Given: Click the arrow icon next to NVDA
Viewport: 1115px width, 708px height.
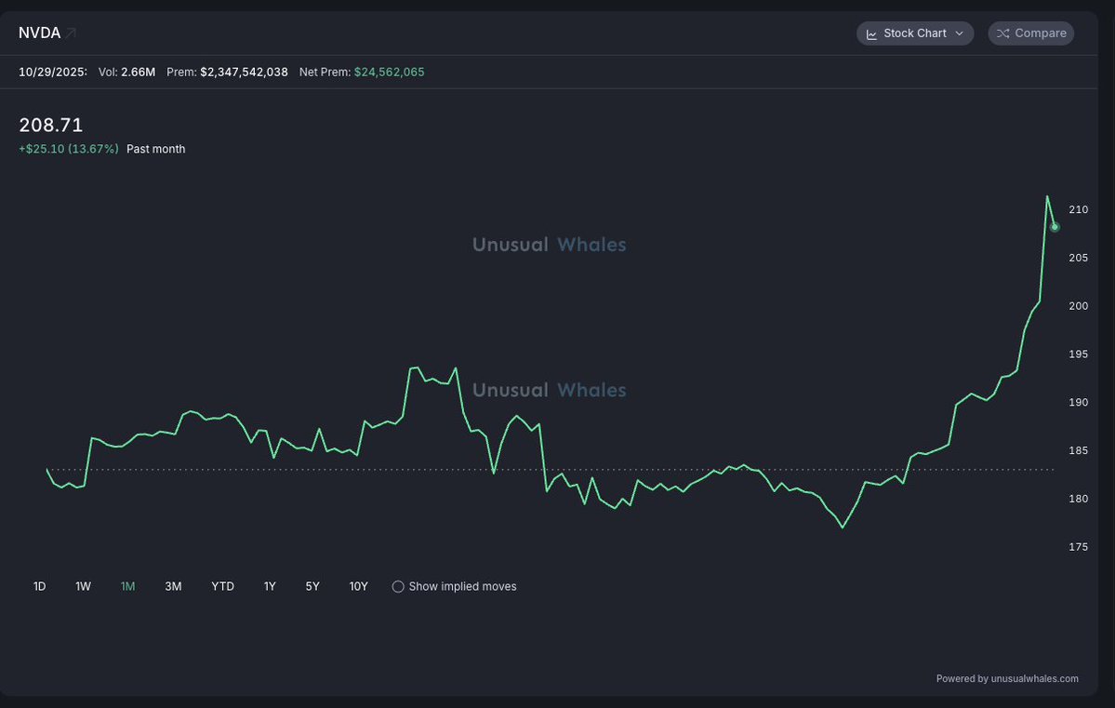Looking at the screenshot, I should pyautogui.click(x=72, y=33).
